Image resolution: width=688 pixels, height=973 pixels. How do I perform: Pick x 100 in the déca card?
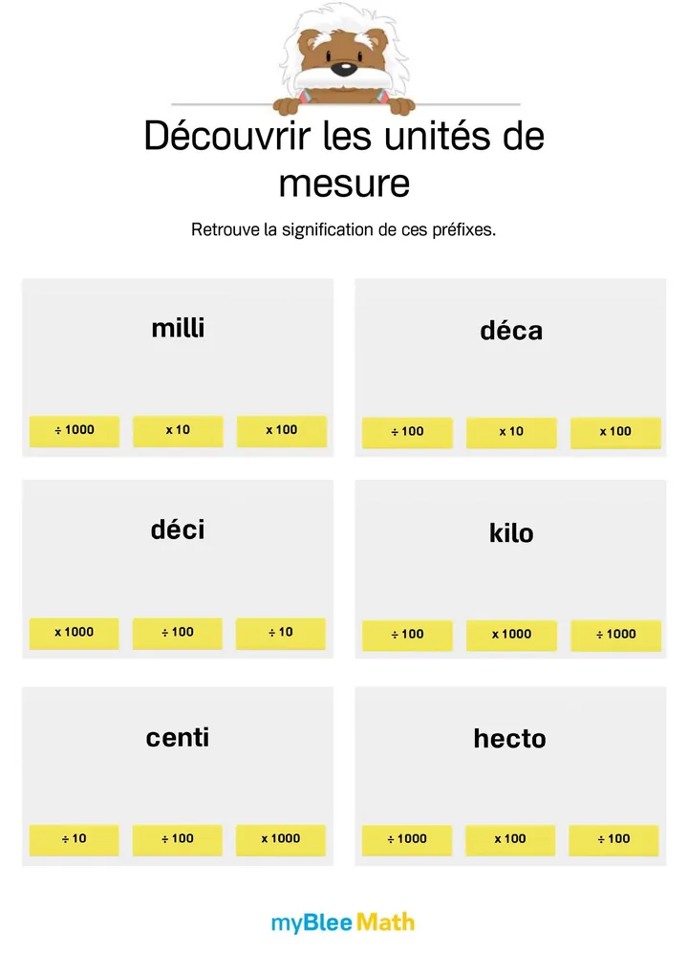tap(615, 432)
